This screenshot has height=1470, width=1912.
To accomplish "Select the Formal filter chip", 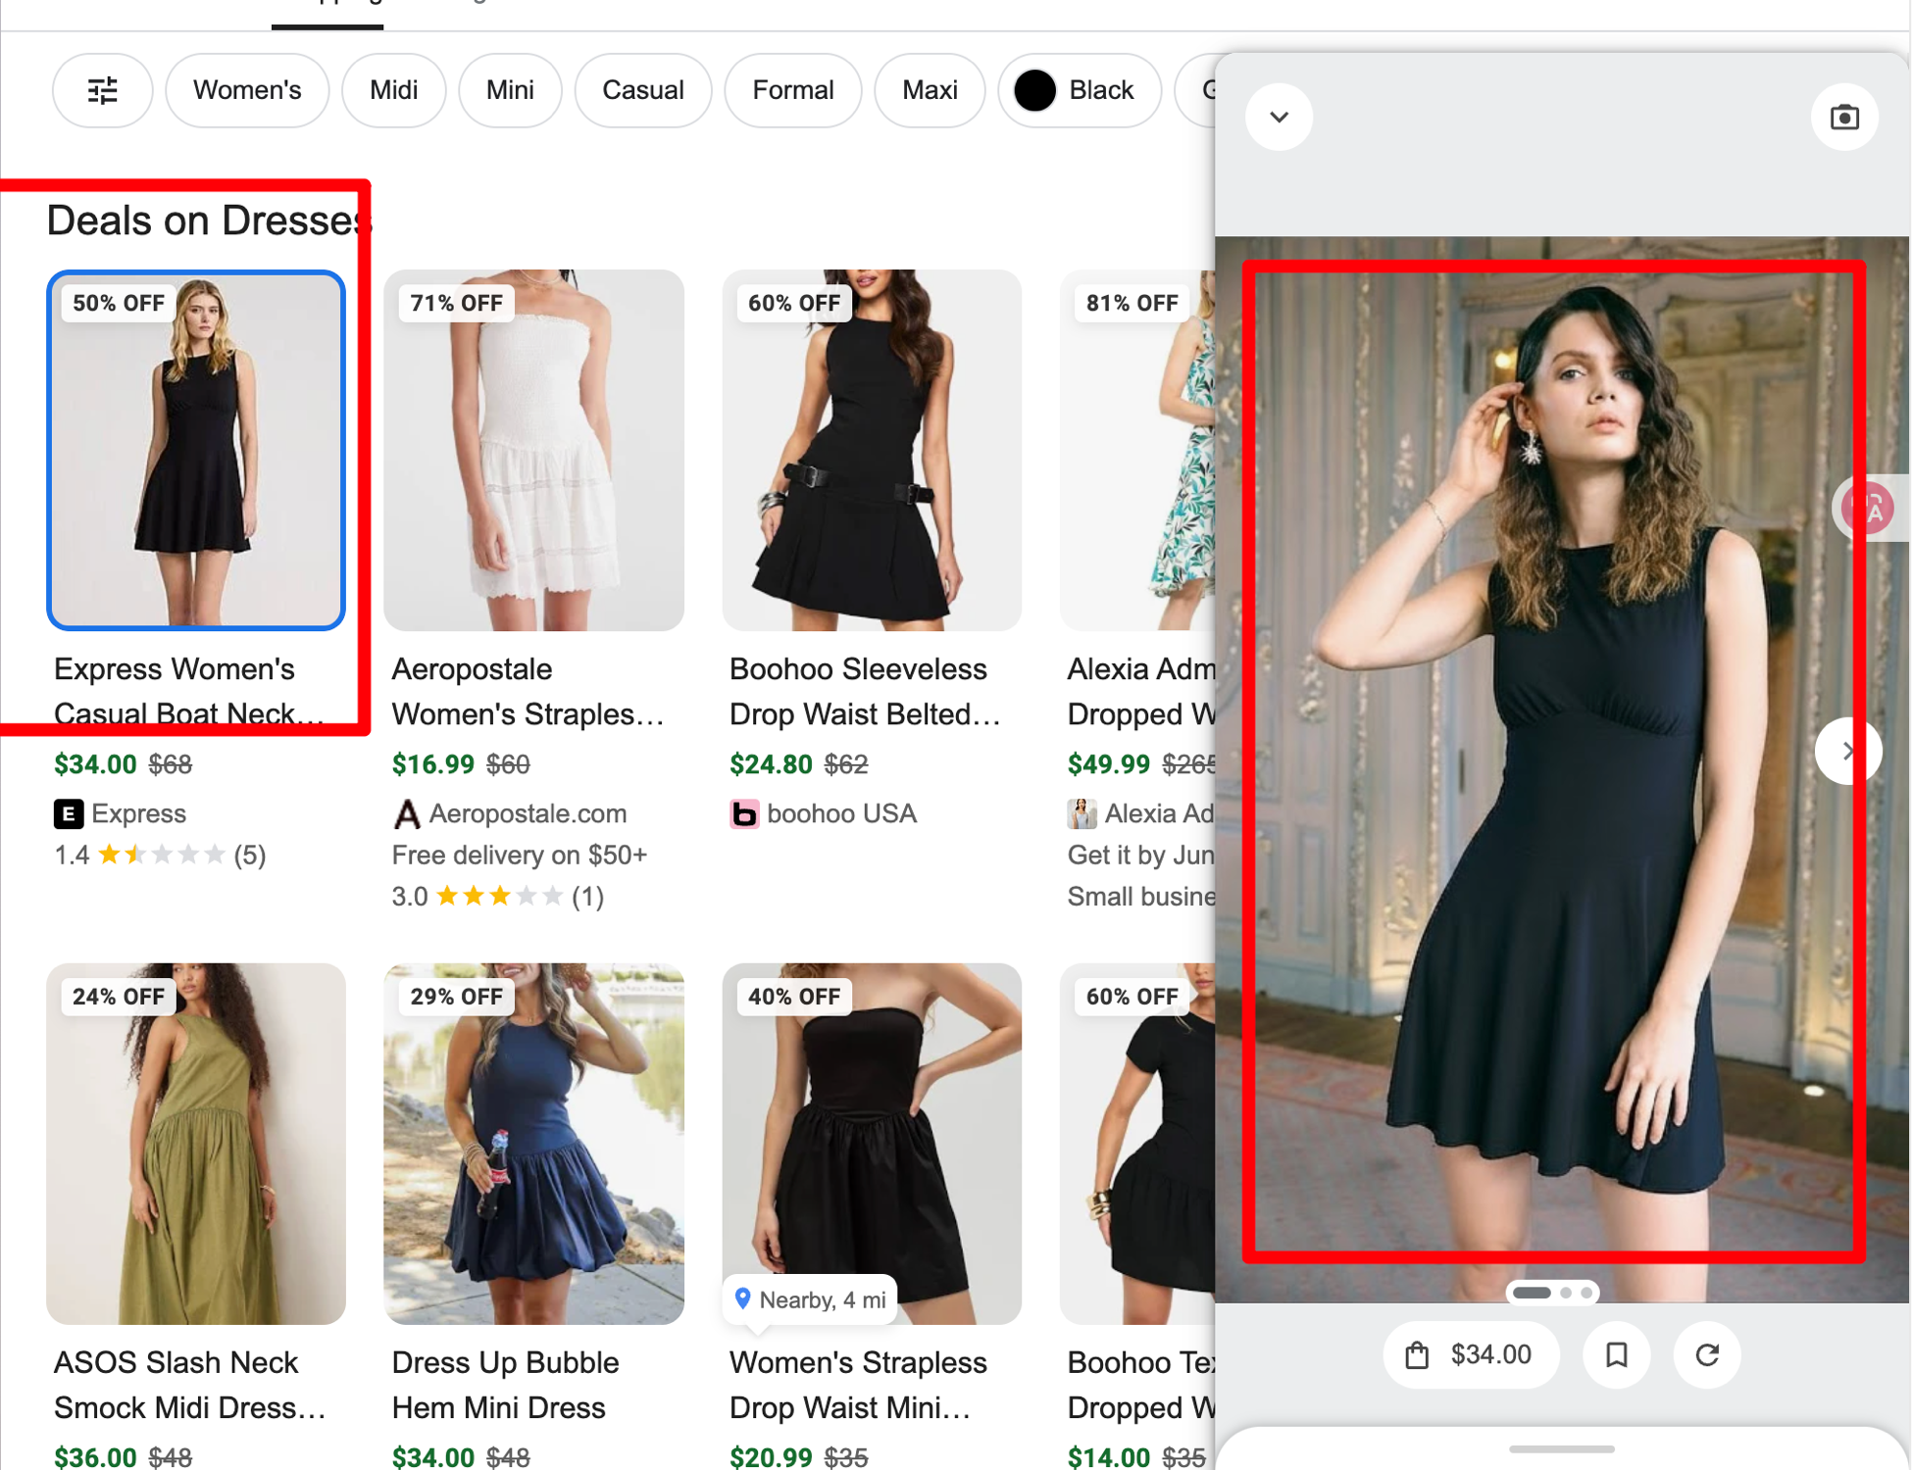I will (792, 90).
